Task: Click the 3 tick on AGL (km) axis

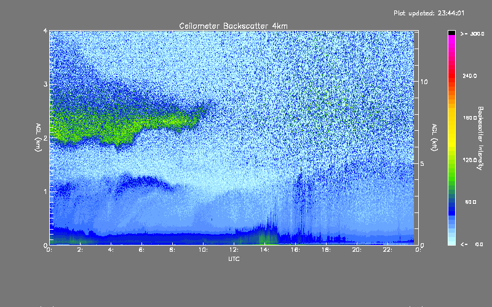Action: coord(46,84)
